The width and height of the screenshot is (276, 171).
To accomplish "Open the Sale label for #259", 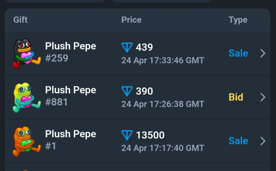I will tap(238, 53).
